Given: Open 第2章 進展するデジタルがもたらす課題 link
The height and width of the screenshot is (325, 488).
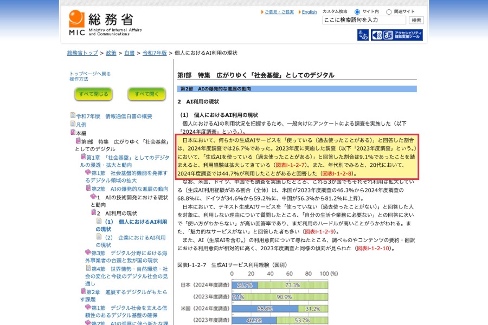Looking at the screenshot, I should tap(124, 295).
